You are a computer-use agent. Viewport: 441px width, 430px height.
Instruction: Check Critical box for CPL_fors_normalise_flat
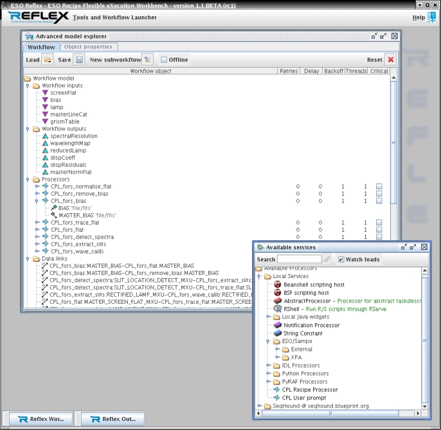[x=379, y=186]
